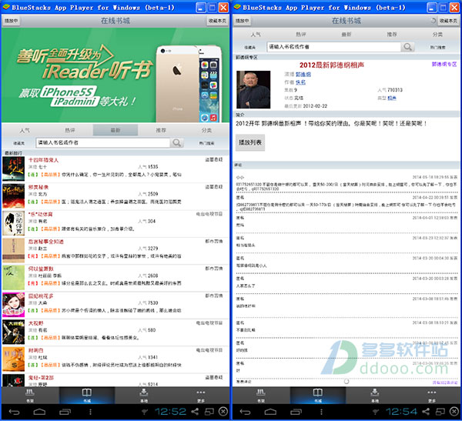Tap the search magnifier in the right window
This screenshot has width=462, height=421.
tap(408, 47)
